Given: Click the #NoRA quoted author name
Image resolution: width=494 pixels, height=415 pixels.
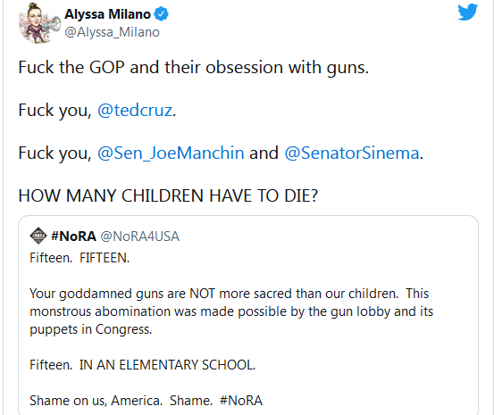Looking at the screenshot, I should click(74, 237).
